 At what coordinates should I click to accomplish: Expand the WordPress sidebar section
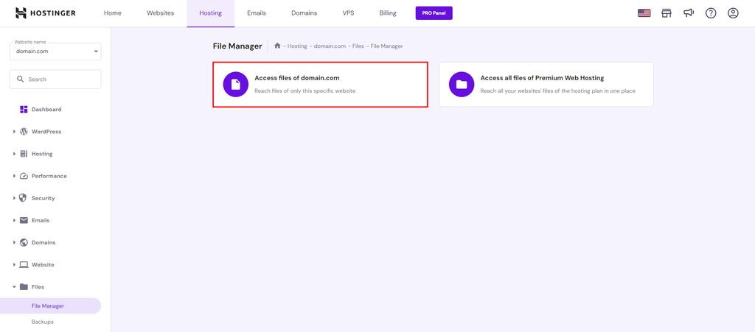click(x=46, y=132)
